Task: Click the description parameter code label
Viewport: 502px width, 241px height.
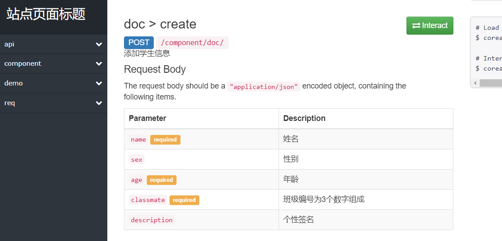Action: click(x=152, y=220)
